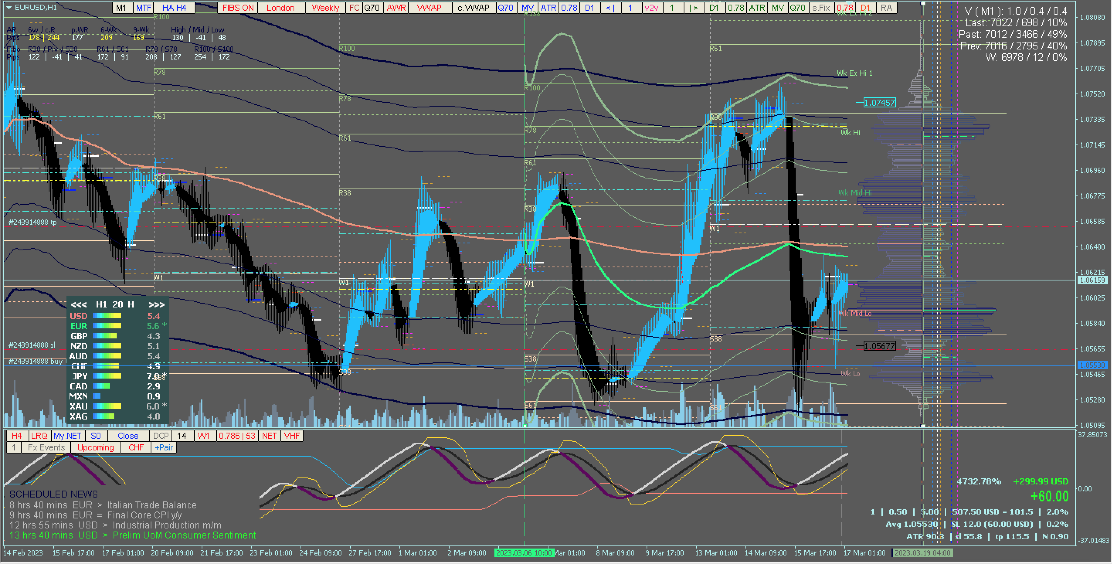
Task: Click the '+Pair' button
Action: tap(164, 448)
